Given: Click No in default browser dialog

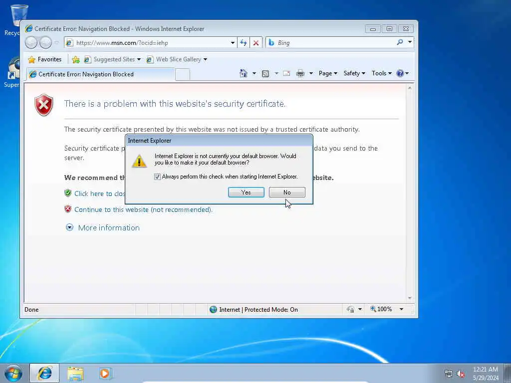Looking at the screenshot, I should pos(287,192).
